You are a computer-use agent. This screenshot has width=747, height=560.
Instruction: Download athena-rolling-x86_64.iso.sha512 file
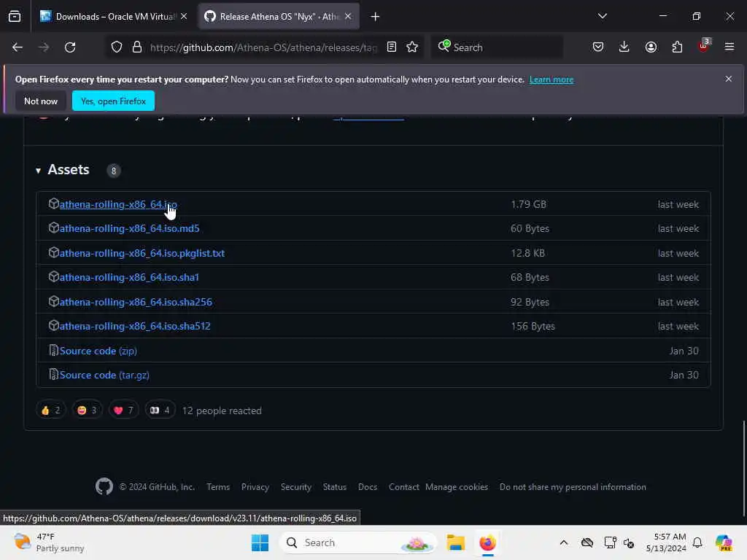coord(135,326)
